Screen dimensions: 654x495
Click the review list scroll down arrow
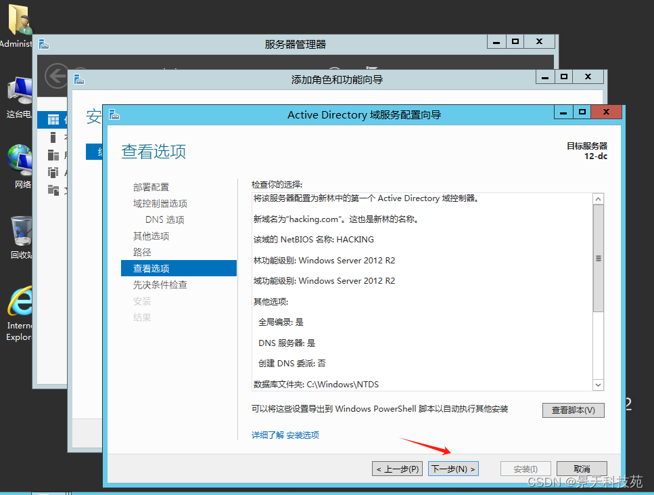point(598,385)
